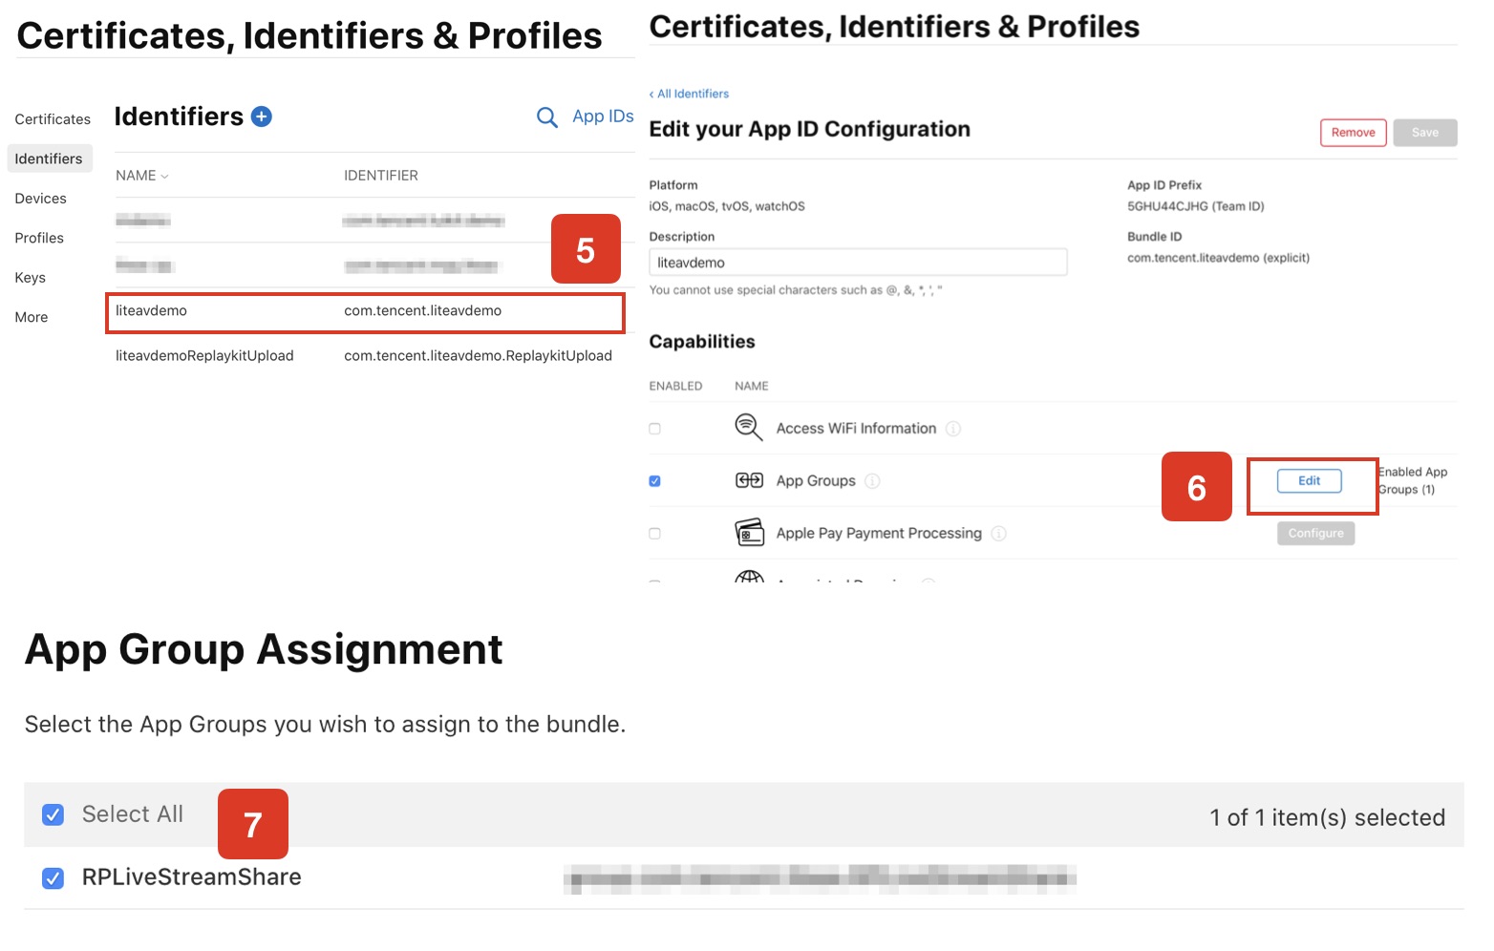Click the blue plus icon beside Identifiers
This screenshot has width=1494, height=951.
[x=261, y=116]
